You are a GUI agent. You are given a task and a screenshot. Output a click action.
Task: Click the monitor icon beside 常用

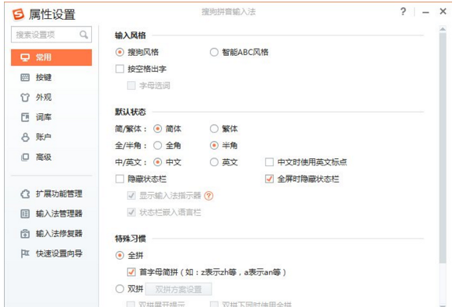pos(25,57)
